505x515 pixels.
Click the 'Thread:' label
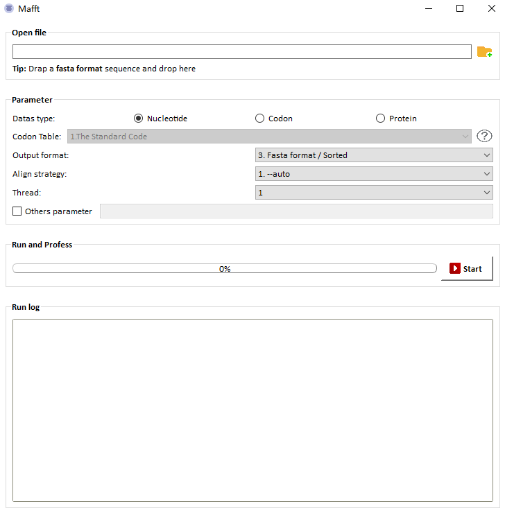click(26, 193)
